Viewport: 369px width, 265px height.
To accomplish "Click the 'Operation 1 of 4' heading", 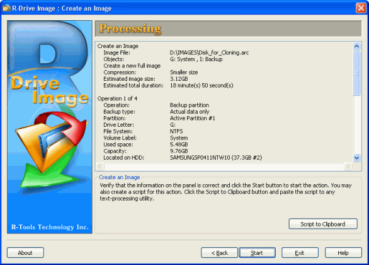I will 117,98.
